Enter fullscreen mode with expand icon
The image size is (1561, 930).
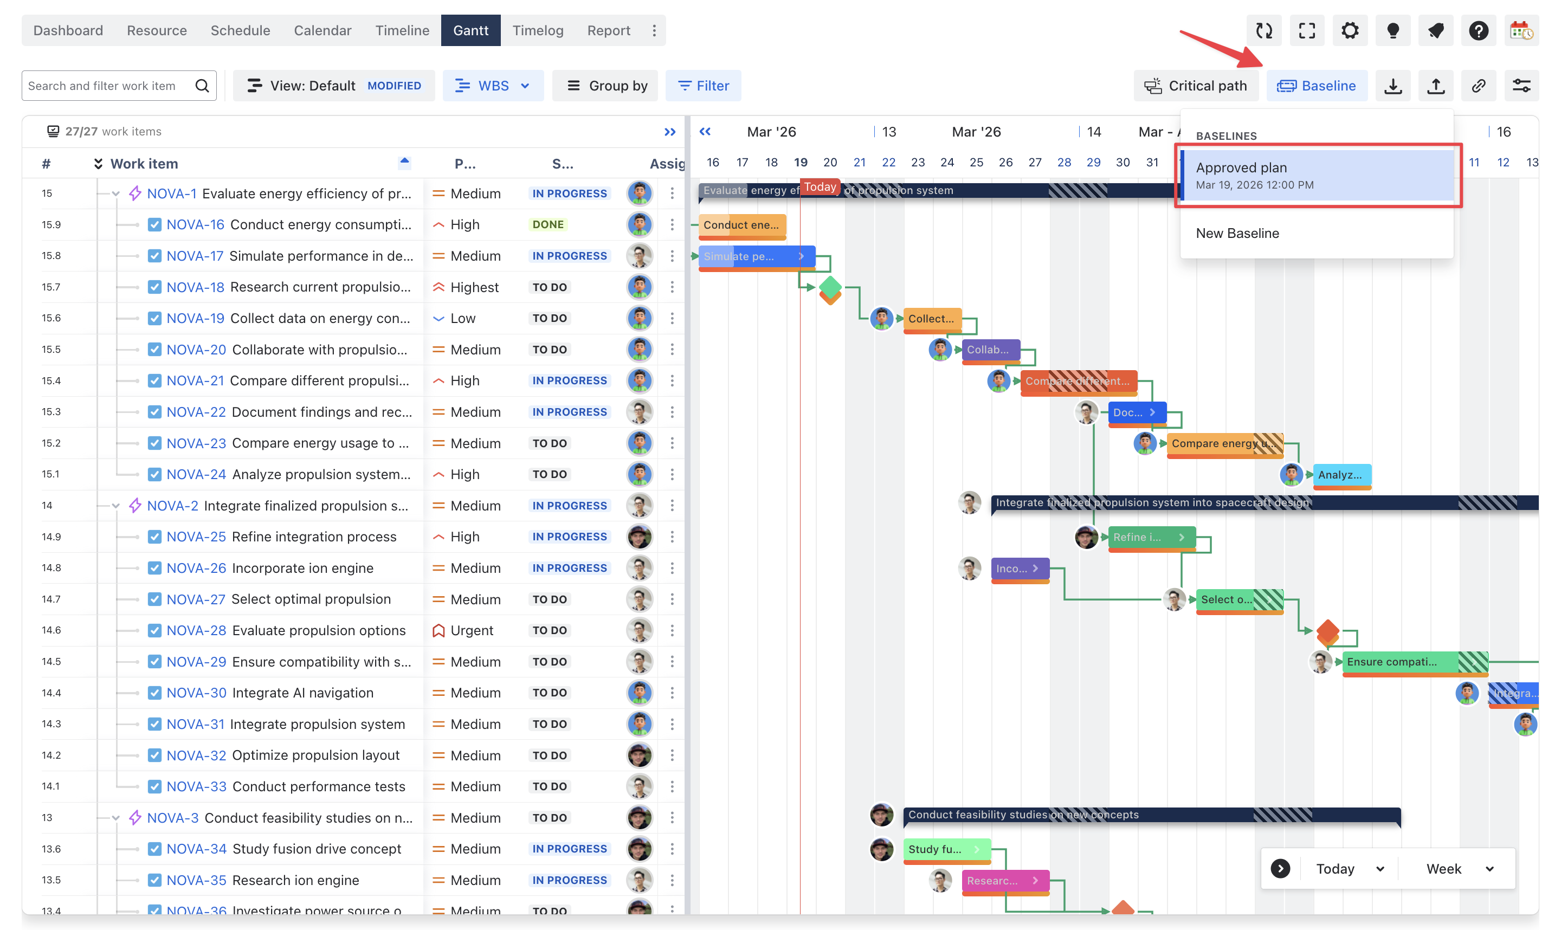click(1307, 31)
